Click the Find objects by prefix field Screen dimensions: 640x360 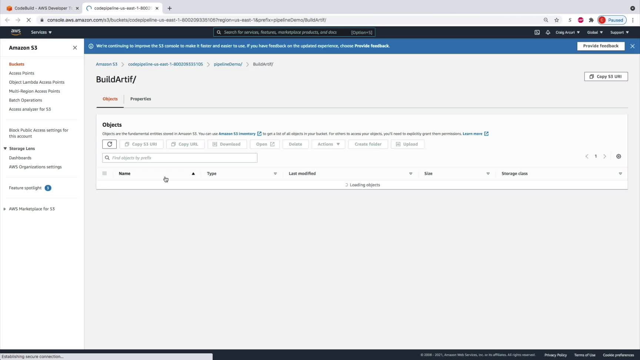[180, 158]
